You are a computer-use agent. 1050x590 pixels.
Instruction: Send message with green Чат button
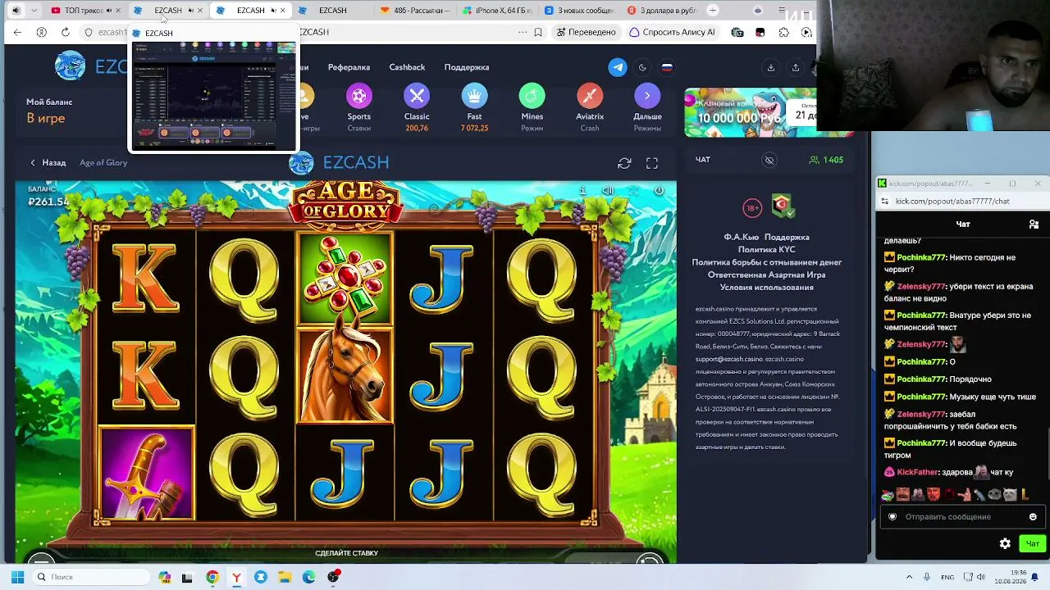1032,543
